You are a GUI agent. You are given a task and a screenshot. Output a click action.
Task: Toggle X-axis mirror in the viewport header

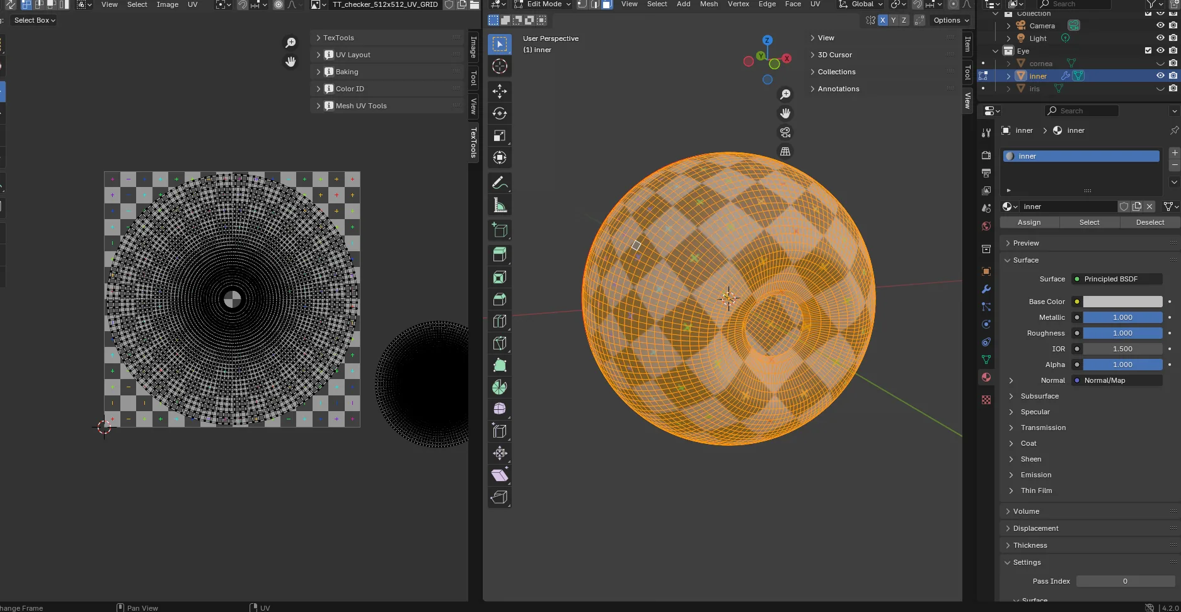882,20
